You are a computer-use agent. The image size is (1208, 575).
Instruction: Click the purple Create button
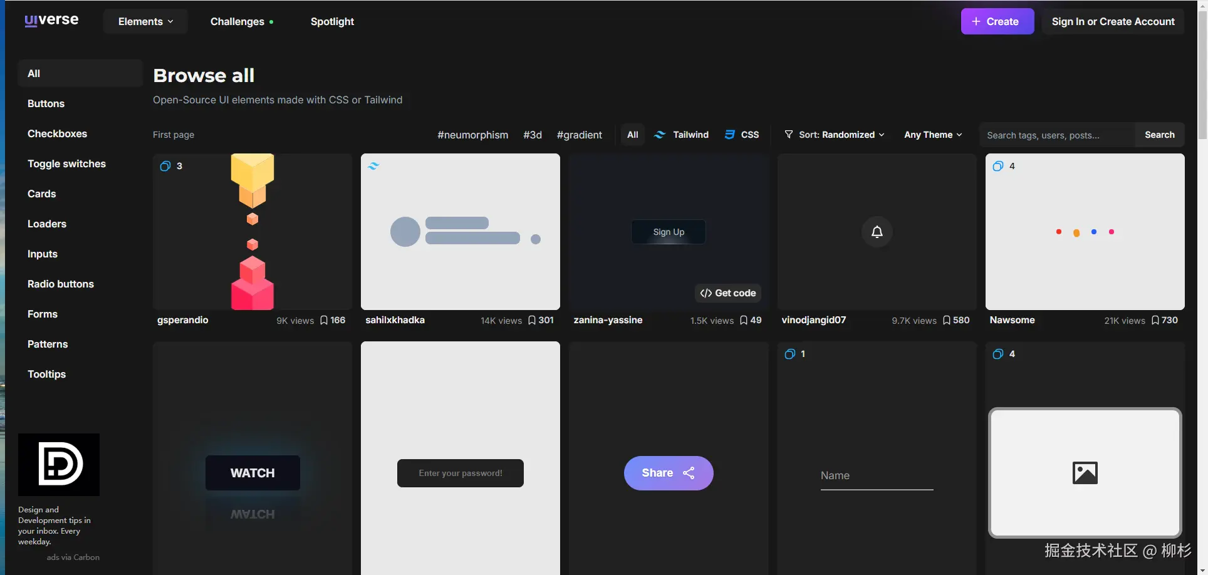coord(997,21)
